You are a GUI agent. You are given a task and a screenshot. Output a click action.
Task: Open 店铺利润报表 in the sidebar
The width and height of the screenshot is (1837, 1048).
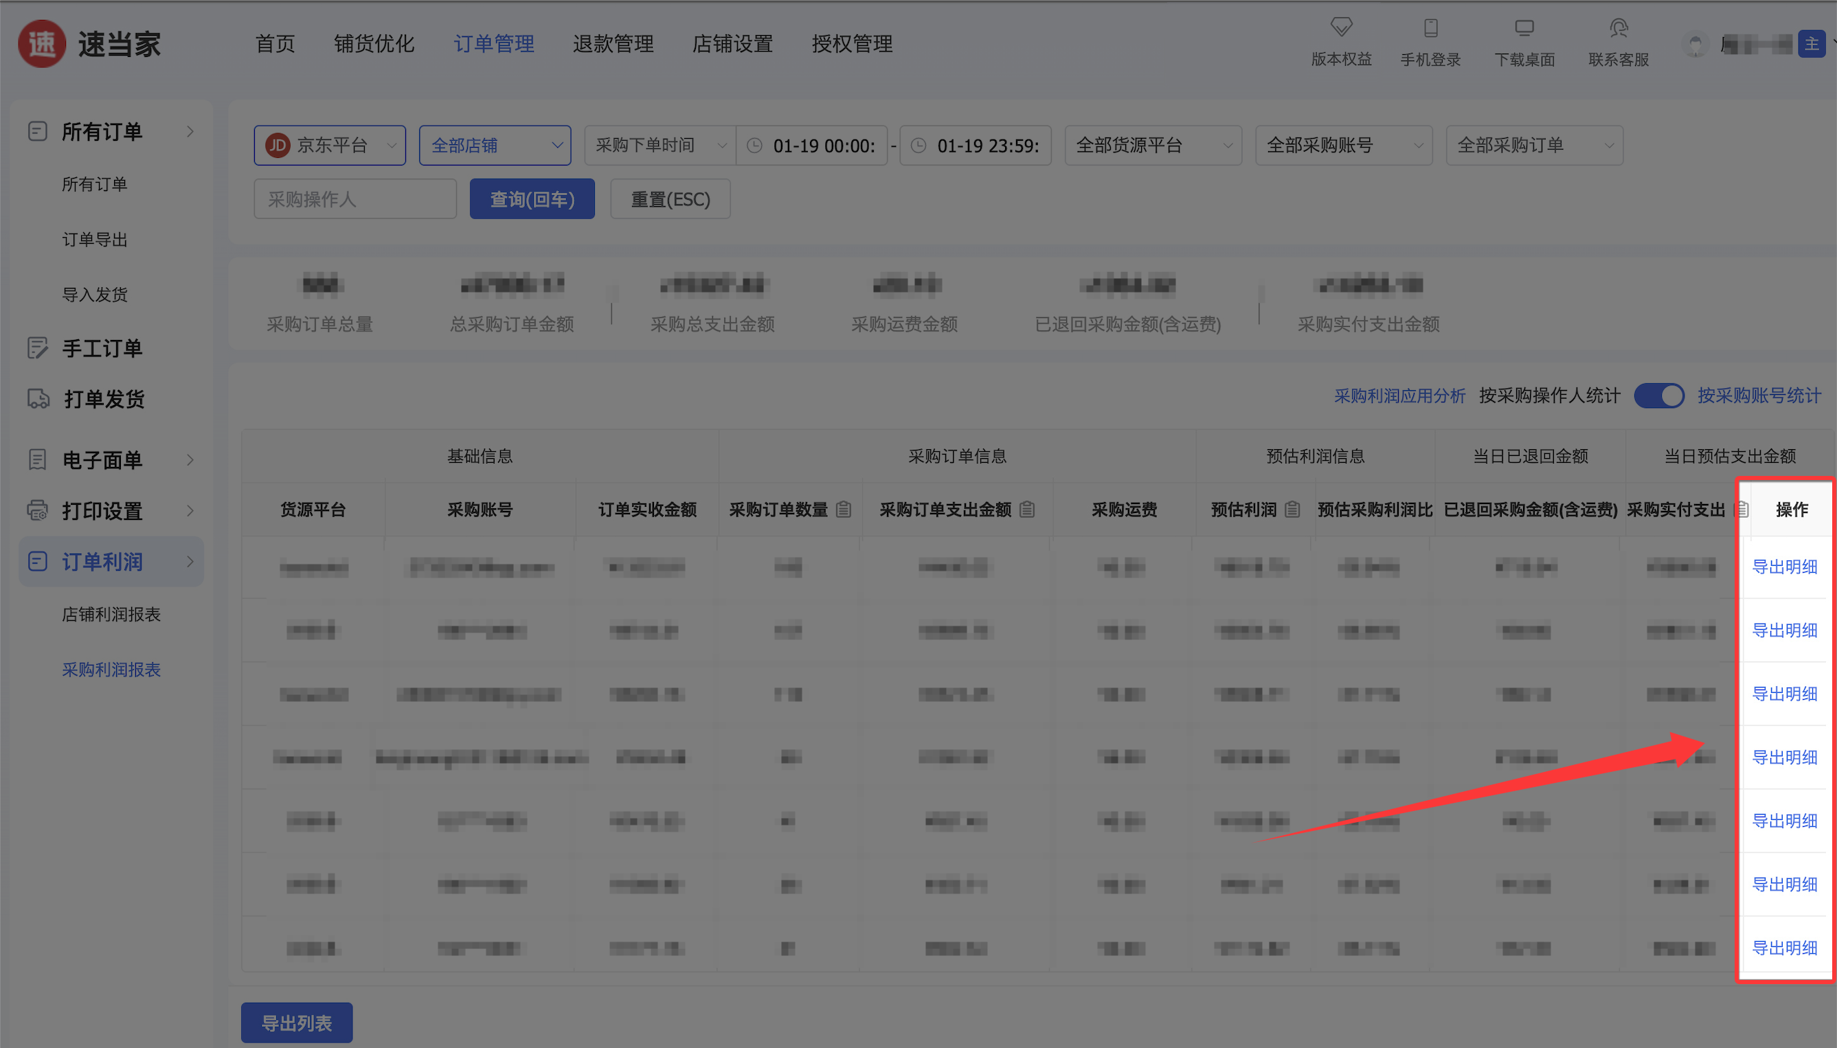point(111,614)
